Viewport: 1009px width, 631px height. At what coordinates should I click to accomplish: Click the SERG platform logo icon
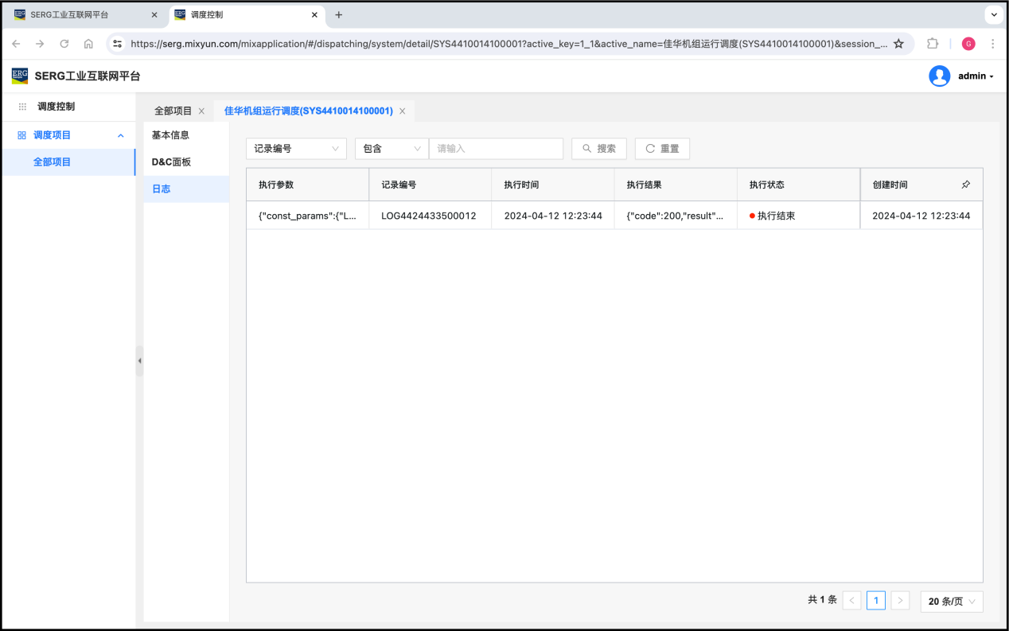click(x=20, y=76)
